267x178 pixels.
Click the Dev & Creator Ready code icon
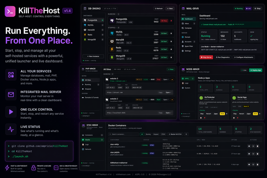pos(56,168)
